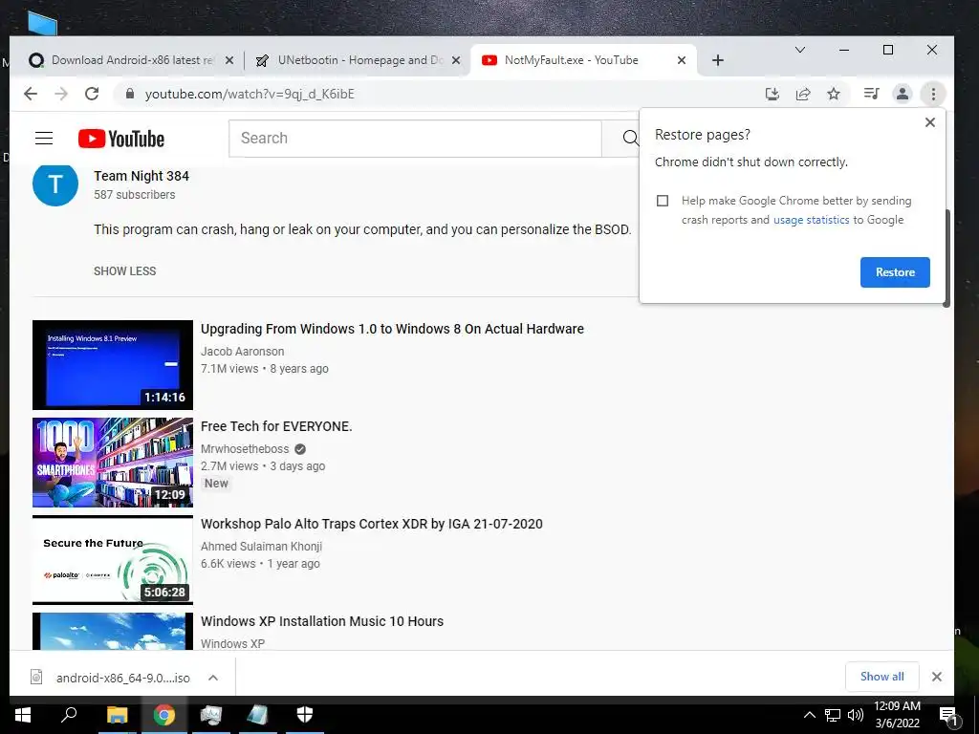
Task: Click the forward navigation arrow
Action: pyautogui.click(x=61, y=94)
